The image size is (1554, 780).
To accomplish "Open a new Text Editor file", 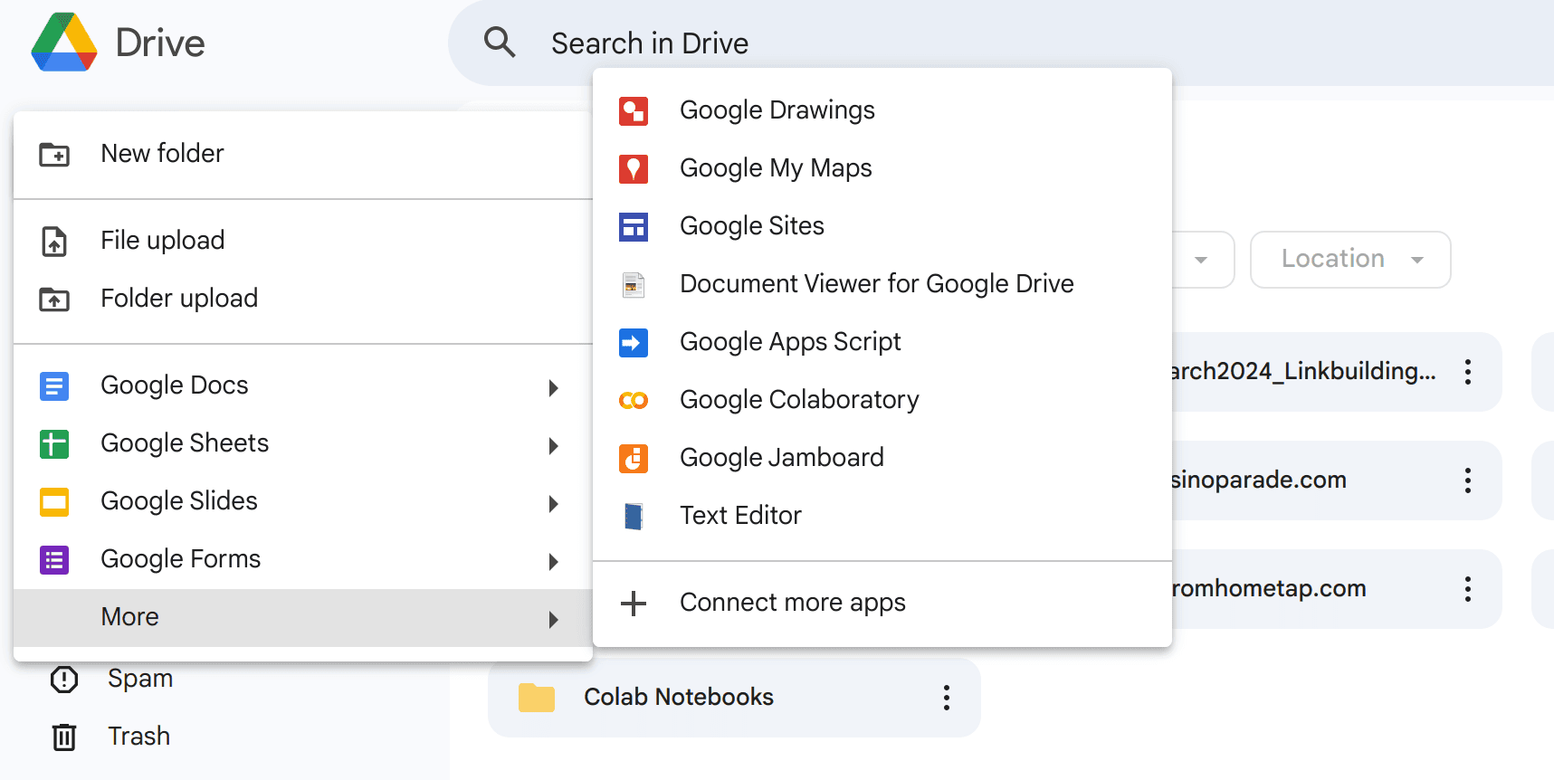I will [882, 517].
